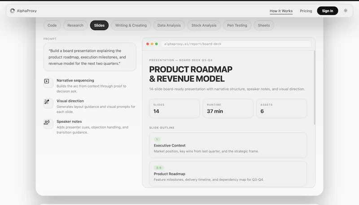Screen dimensions: 359x205
Task: Click the AlphaProxy logo icon
Action: click(13, 11)
